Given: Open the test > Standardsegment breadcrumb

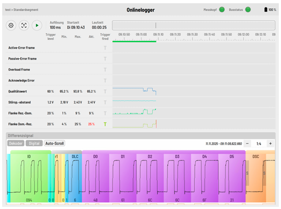Looking at the screenshot, I should pyautogui.click(x=22, y=10).
